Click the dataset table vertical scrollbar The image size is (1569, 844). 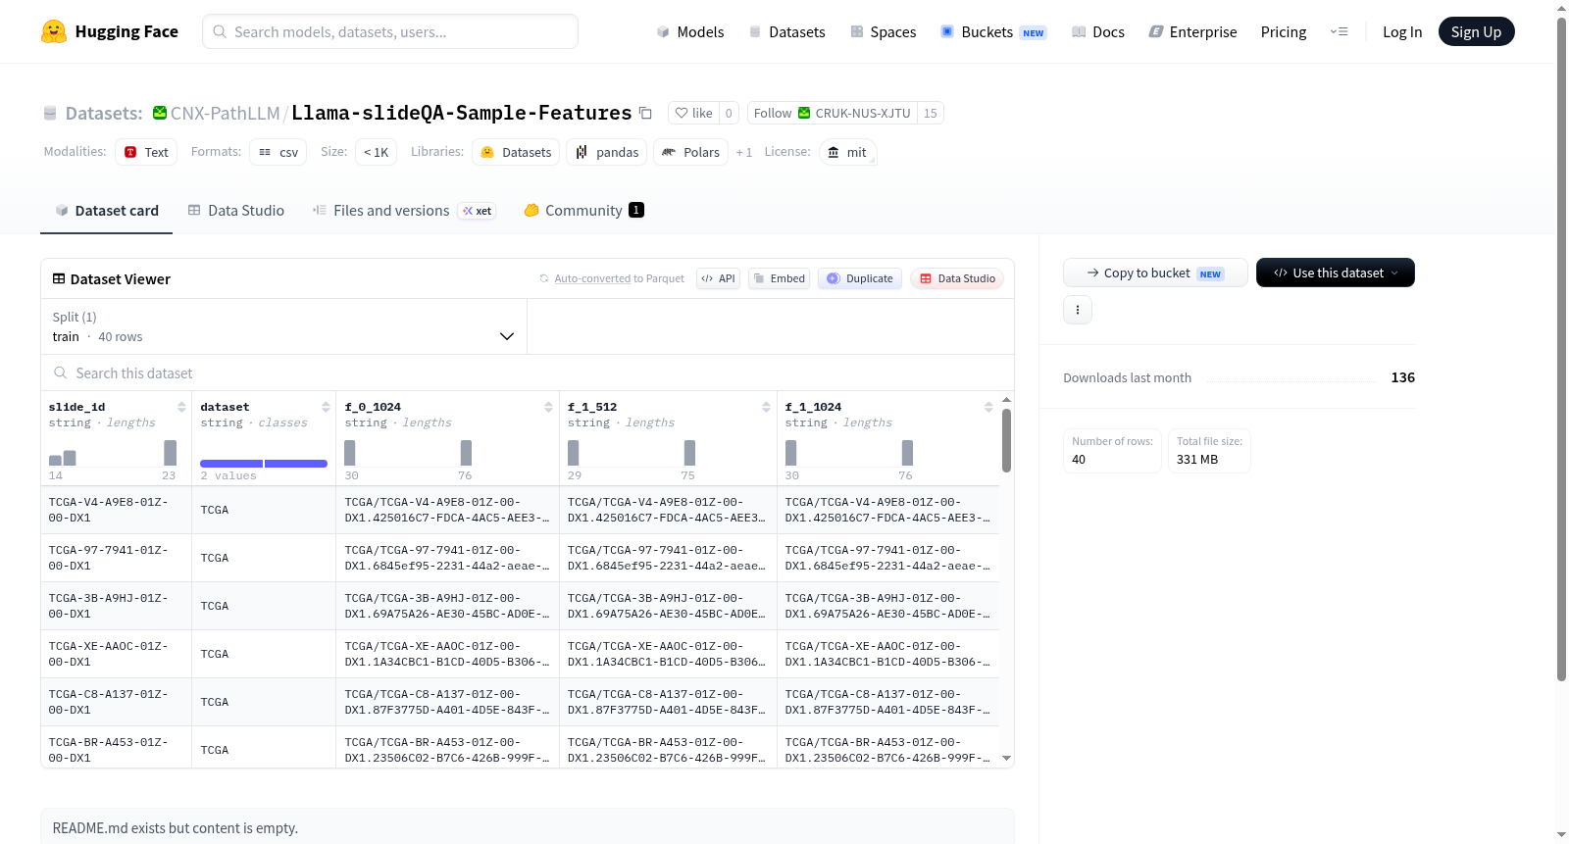click(x=1006, y=440)
